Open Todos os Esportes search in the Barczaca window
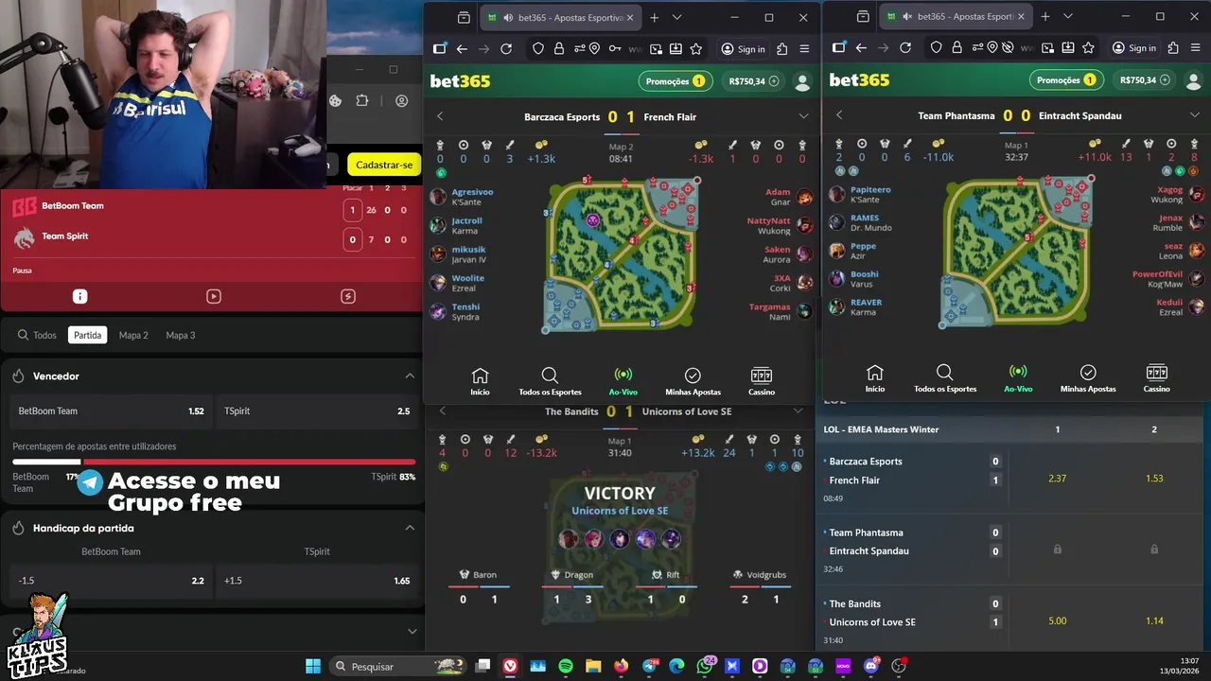Screen dimensions: 1211x681 click(550, 381)
